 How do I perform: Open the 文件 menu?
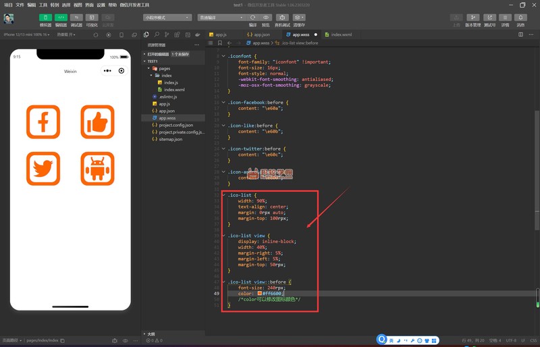coord(20,5)
